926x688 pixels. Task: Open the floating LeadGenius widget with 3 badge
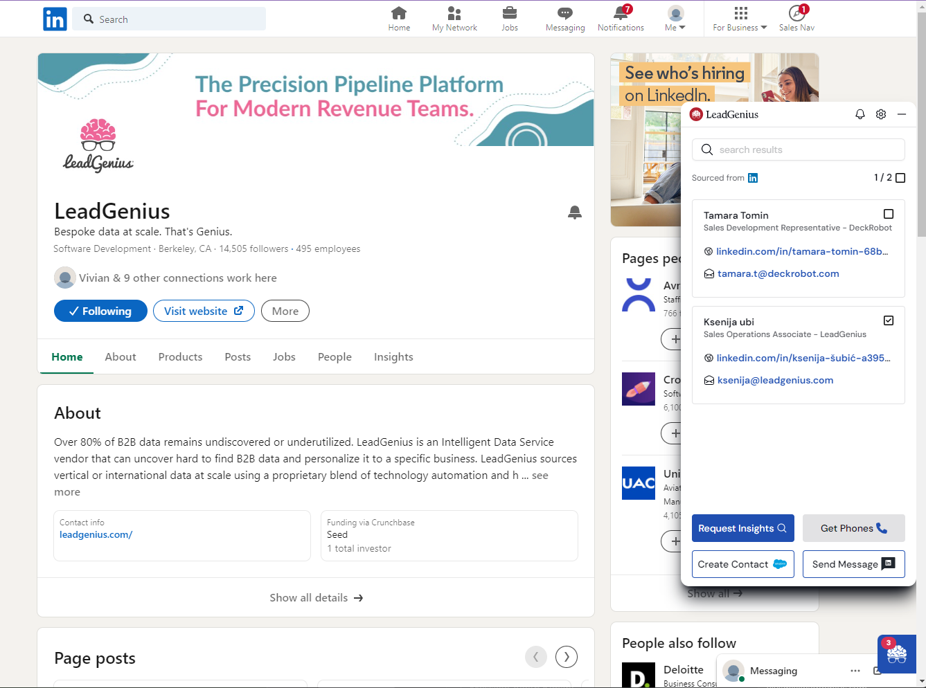coord(897,654)
